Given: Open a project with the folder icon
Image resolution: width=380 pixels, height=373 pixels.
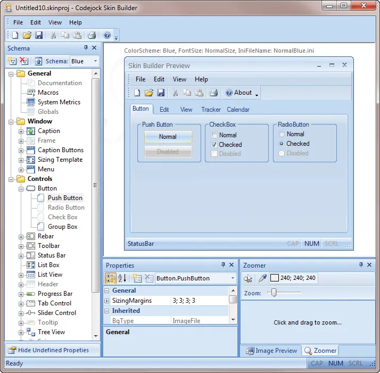Looking at the screenshot, I should tap(27, 36).
